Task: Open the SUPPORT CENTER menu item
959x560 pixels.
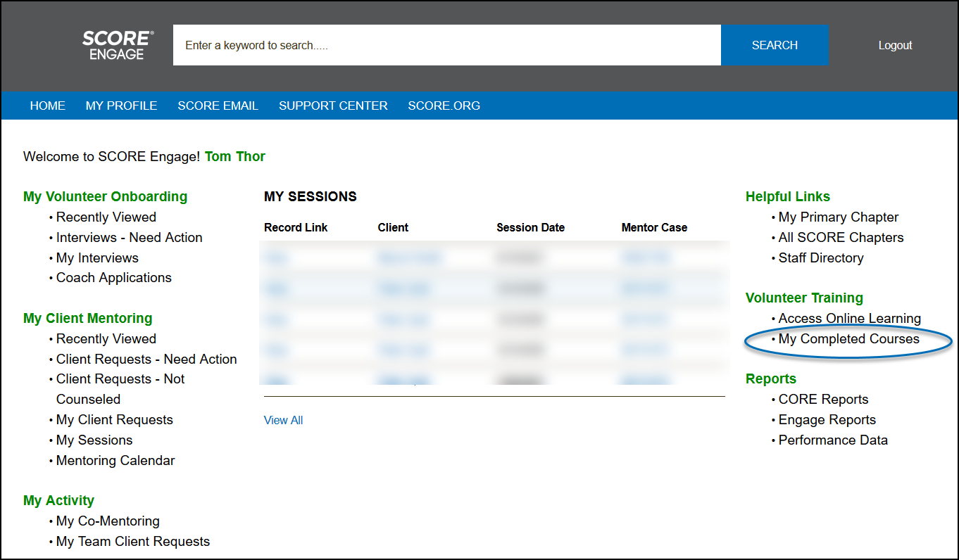Action: (x=333, y=106)
